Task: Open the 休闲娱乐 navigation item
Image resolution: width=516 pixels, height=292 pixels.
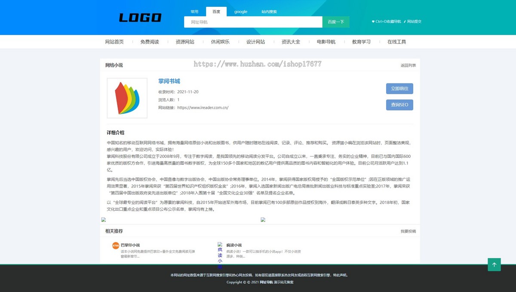Action: point(220,42)
